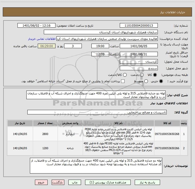Click the PE80 pipe item description in row 1
Screen dimensions: 195x189
click(119, 134)
